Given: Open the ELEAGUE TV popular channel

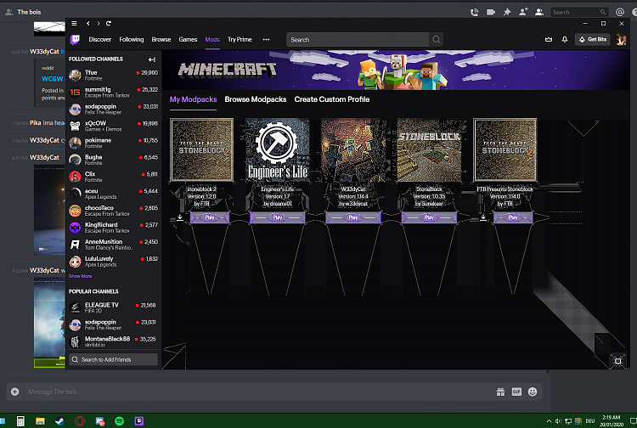Looking at the screenshot, I should [113, 307].
